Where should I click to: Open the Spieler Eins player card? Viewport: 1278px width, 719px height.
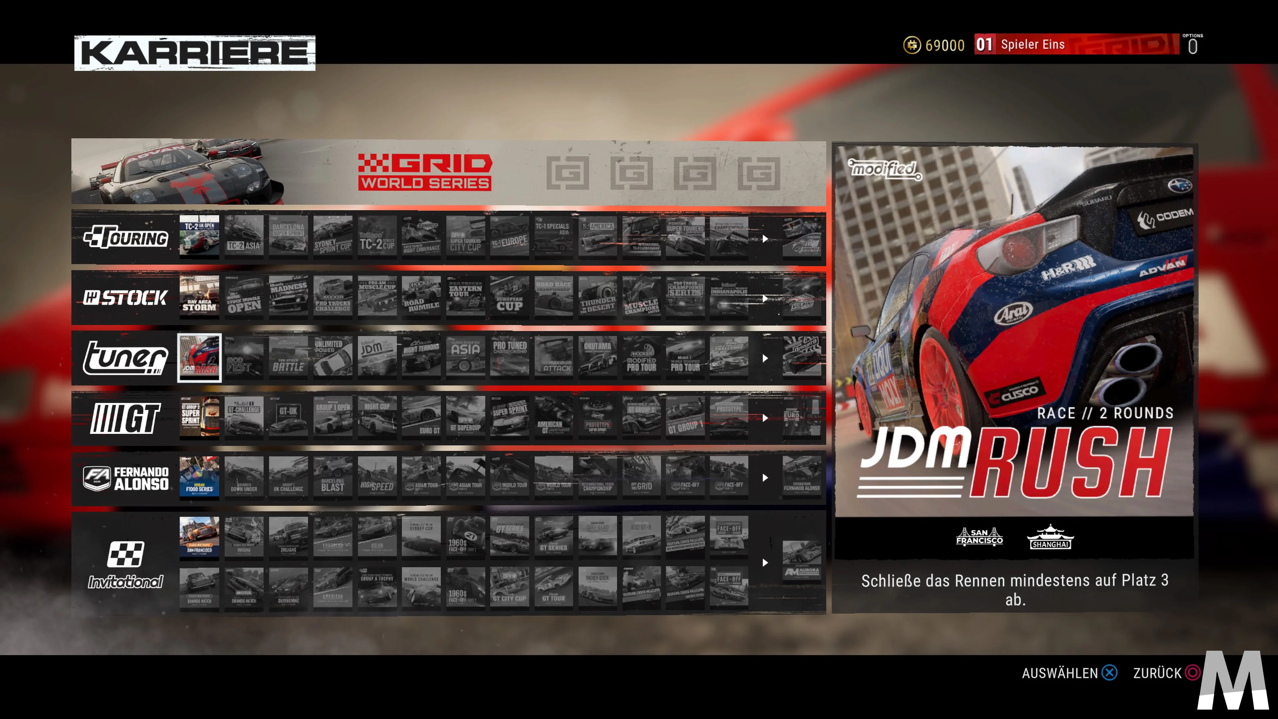[x=1077, y=44]
